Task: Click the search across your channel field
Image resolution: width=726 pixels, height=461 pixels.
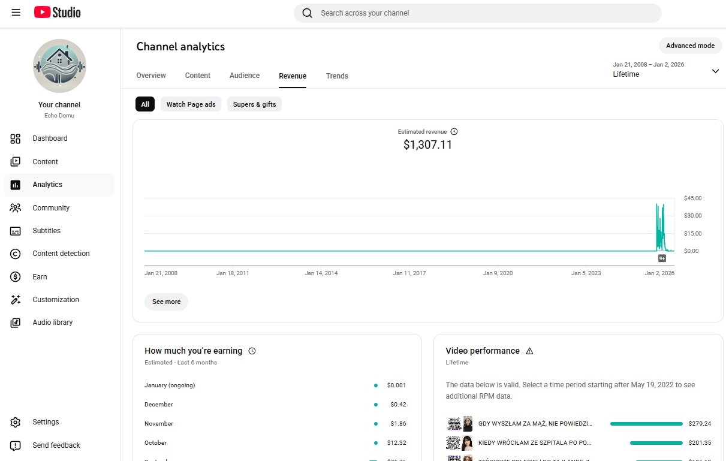Action: [477, 13]
